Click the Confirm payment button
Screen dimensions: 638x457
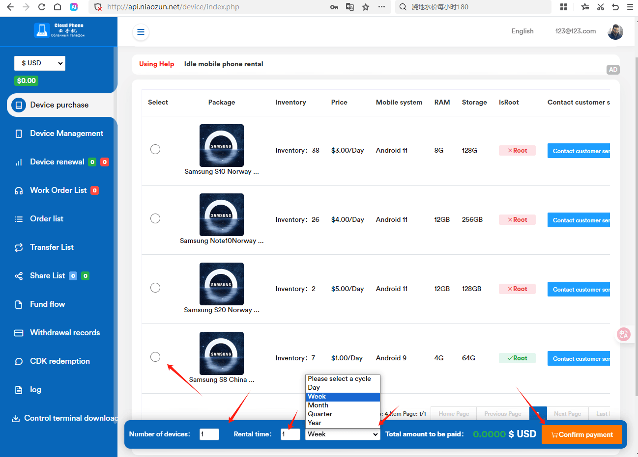tap(581, 434)
